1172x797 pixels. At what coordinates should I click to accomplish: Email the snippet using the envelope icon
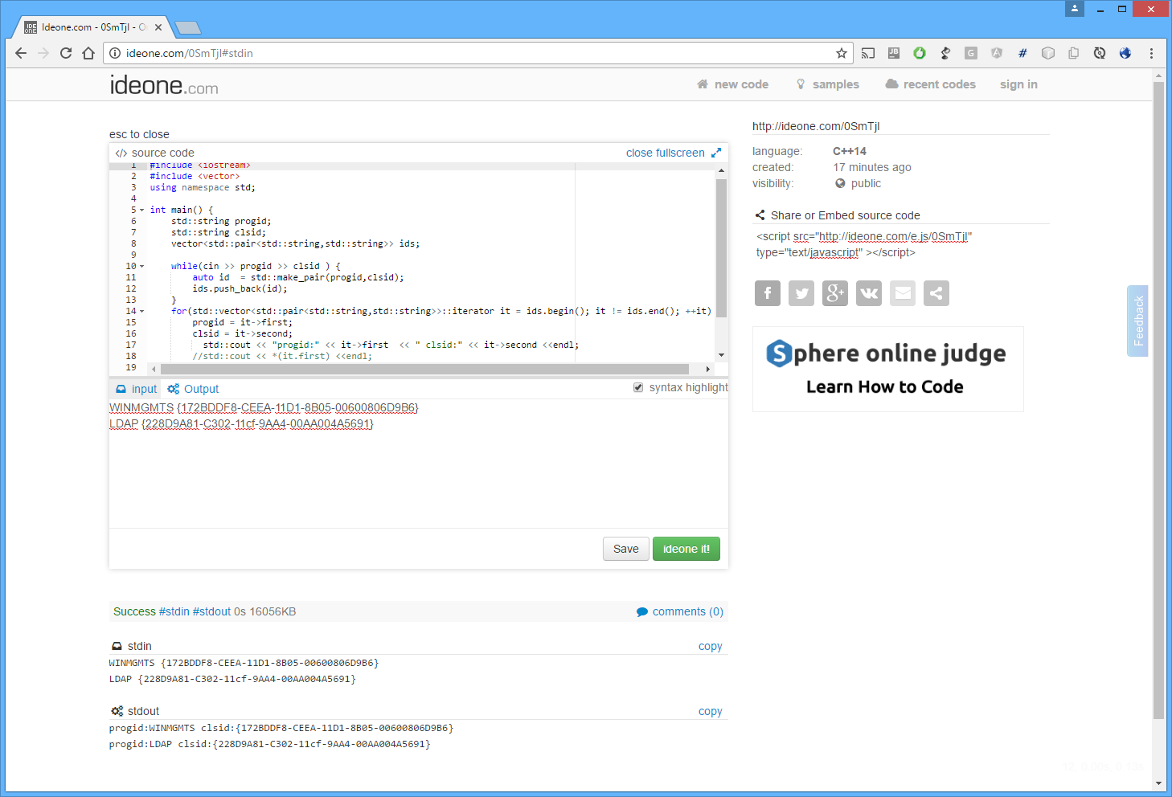(902, 293)
